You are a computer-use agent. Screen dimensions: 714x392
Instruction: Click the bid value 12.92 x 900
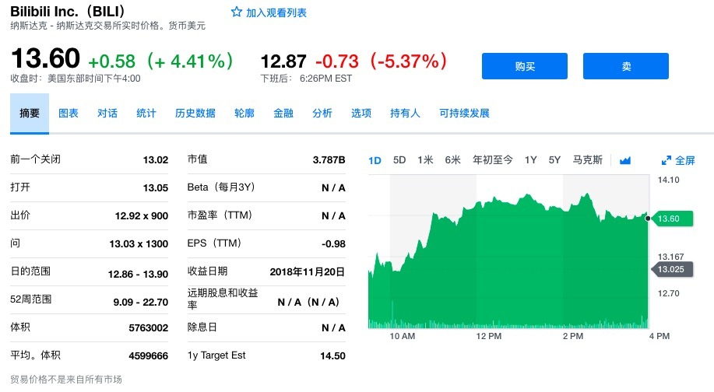pyautogui.click(x=142, y=216)
